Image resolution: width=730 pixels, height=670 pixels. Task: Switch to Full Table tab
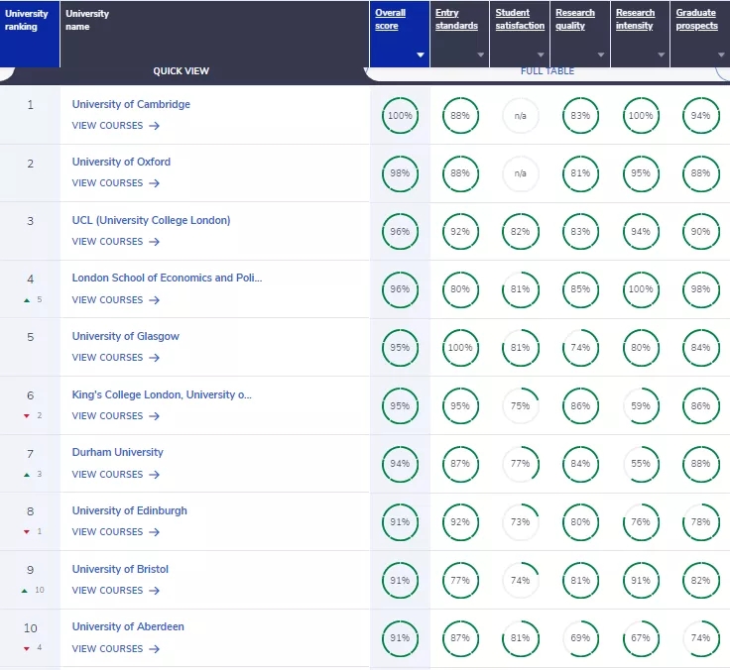coord(547,71)
